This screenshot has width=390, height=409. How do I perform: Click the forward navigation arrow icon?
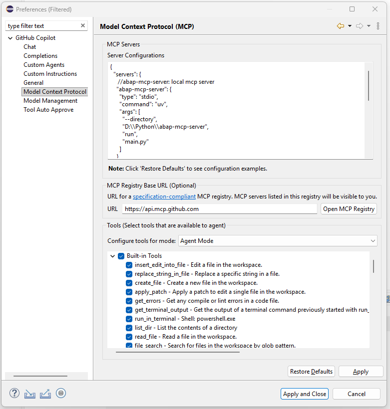[x=360, y=26]
